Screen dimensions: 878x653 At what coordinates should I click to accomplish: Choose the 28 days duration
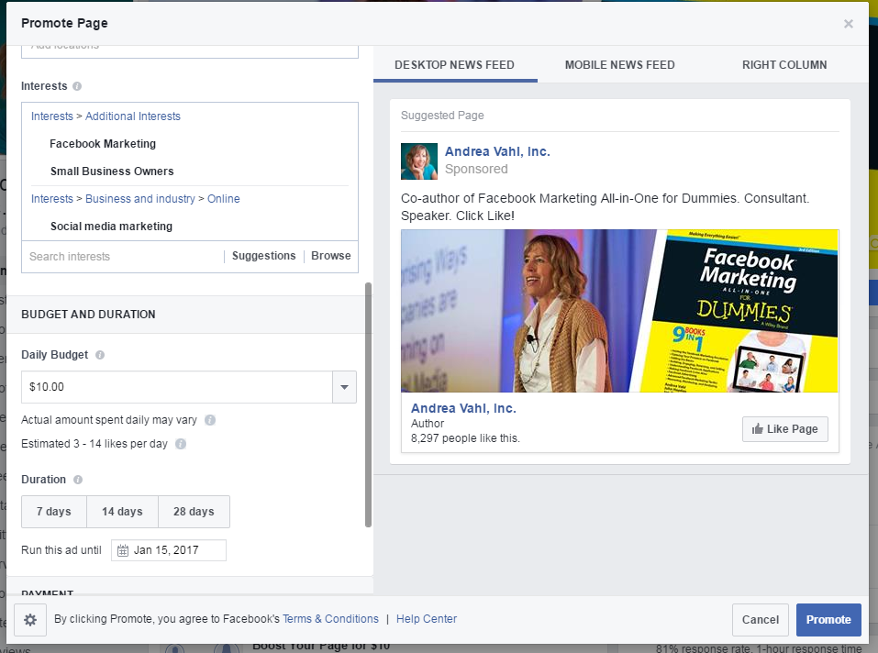click(194, 512)
